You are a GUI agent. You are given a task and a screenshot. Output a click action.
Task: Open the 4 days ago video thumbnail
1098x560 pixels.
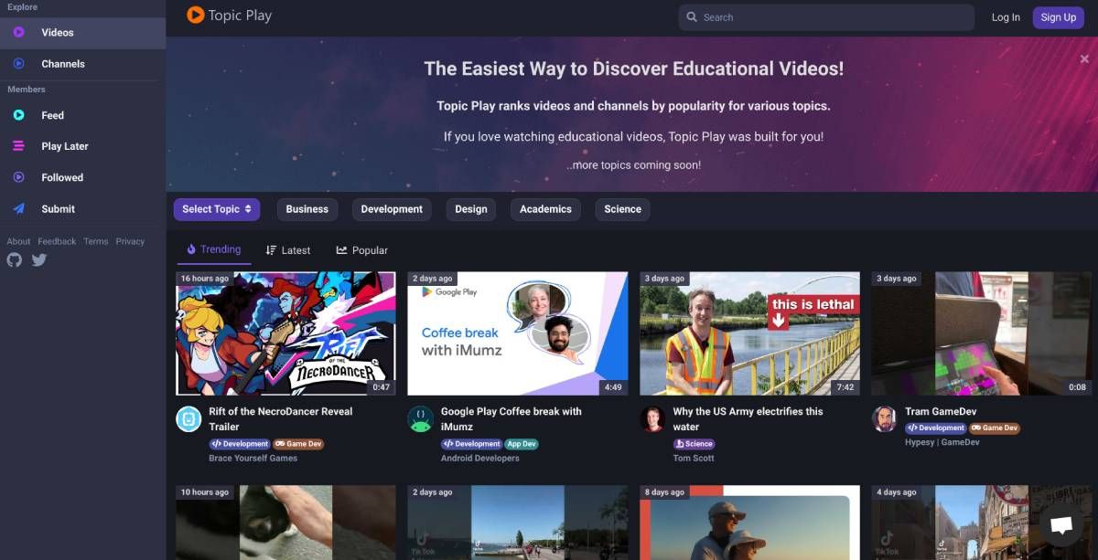click(982, 523)
